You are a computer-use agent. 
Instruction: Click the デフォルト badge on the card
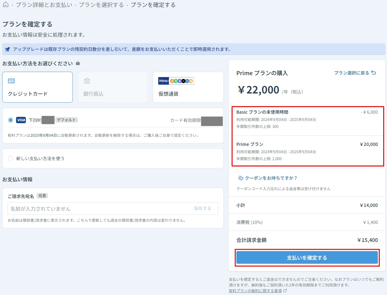coord(66,120)
